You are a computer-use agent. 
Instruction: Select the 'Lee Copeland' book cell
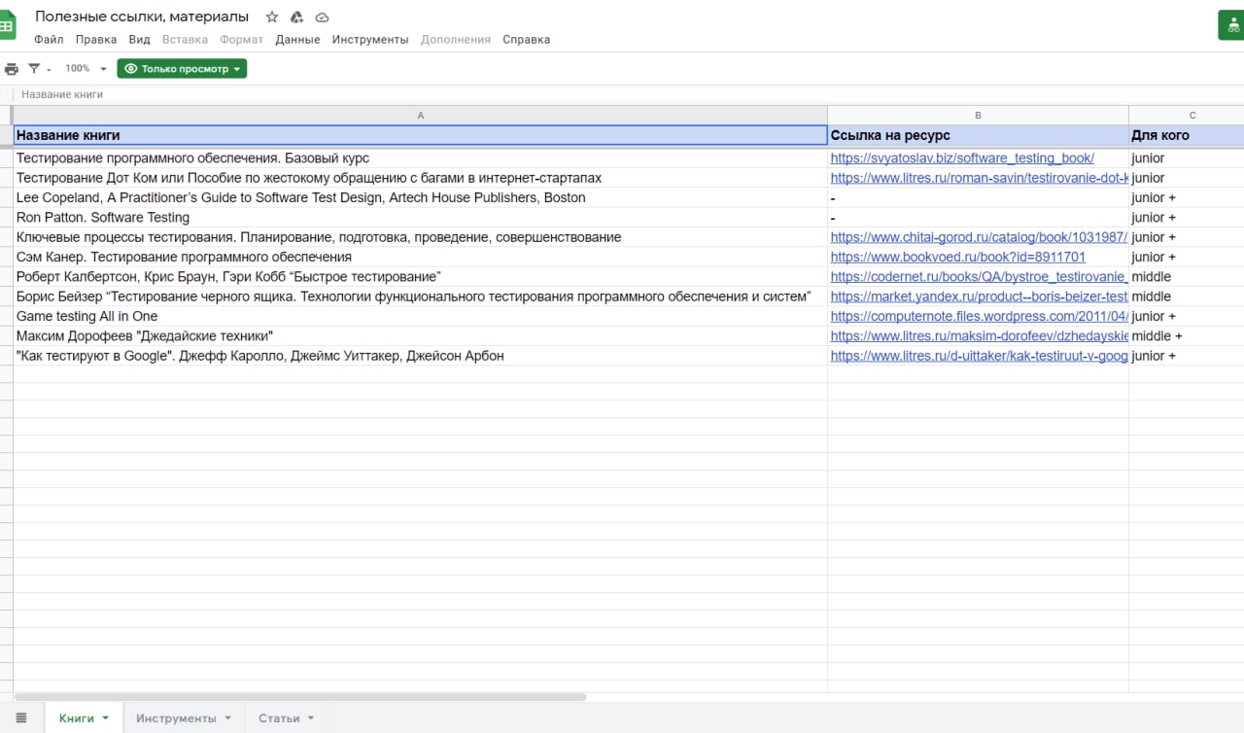[x=421, y=197]
